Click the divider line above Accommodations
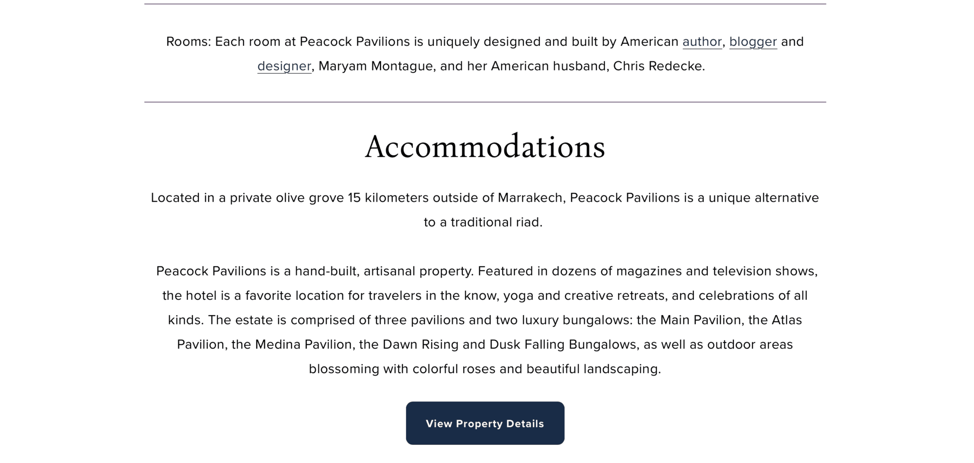This screenshot has height=463, width=974. point(485,102)
